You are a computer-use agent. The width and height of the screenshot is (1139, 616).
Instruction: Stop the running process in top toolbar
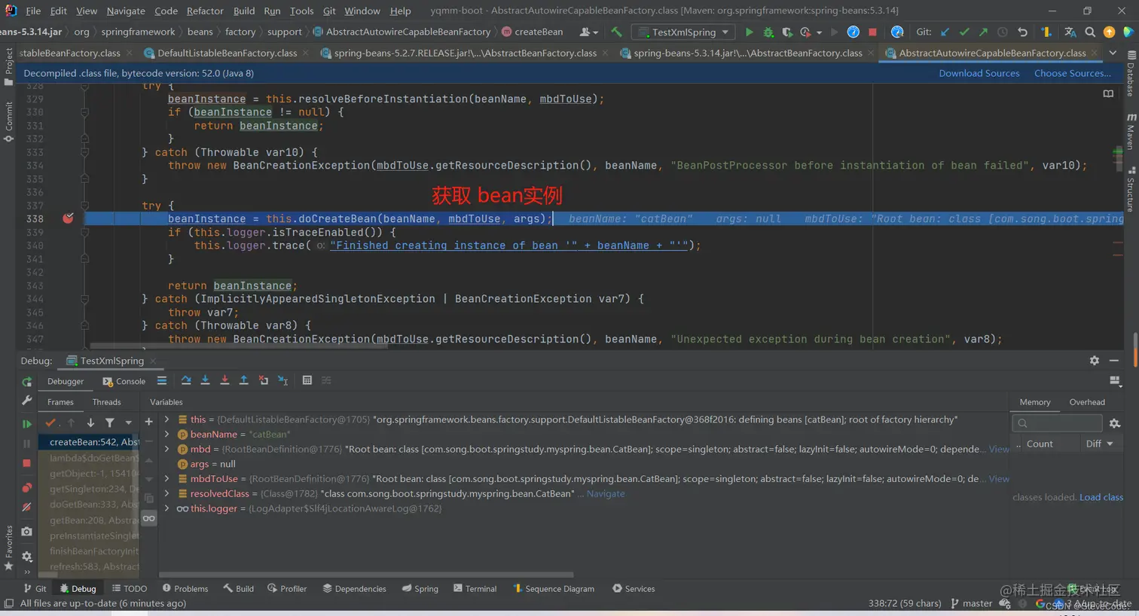(x=872, y=32)
